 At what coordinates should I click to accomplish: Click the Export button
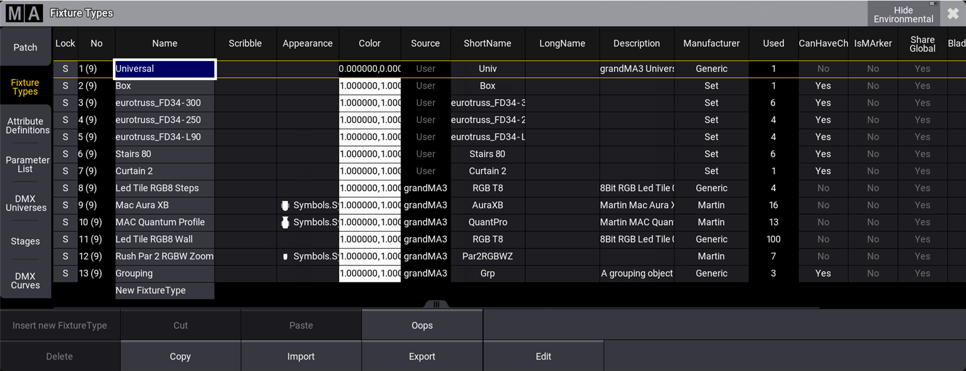(422, 357)
